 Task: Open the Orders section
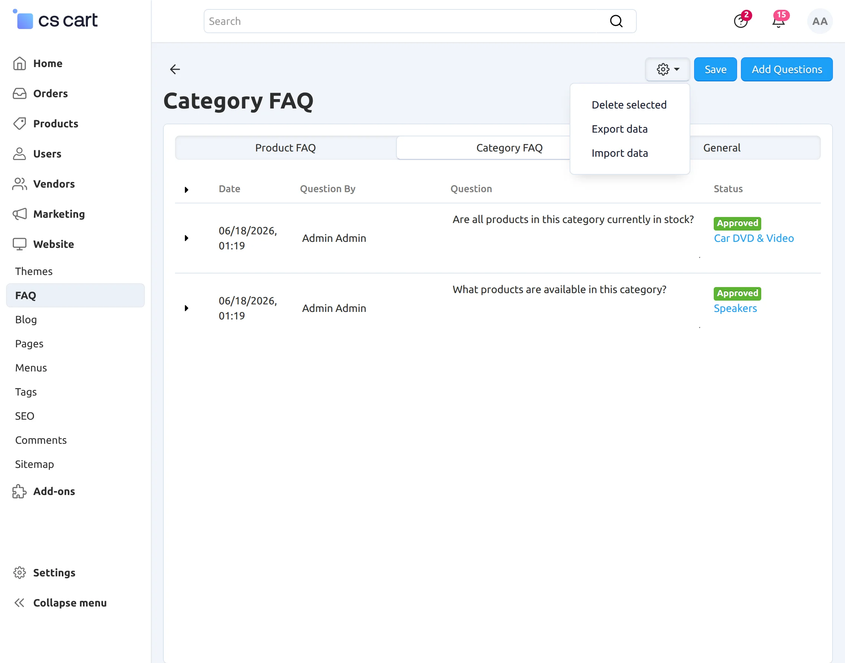50,93
